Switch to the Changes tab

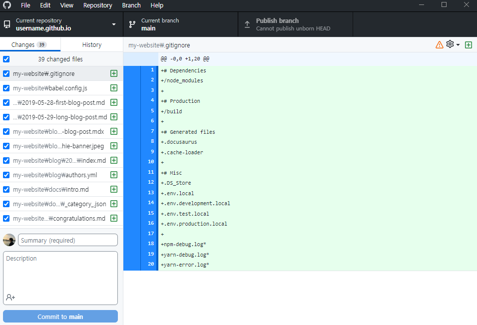tap(30, 44)
